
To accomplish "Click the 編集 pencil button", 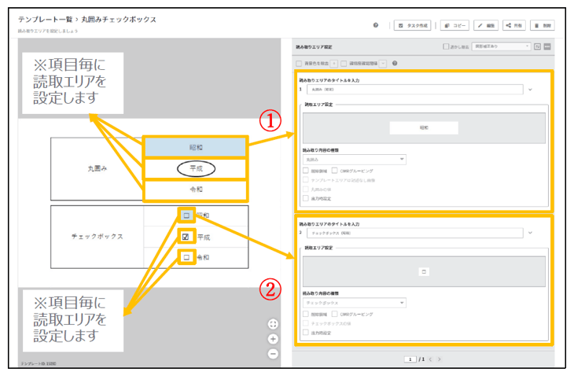I will tap(486, 25).
